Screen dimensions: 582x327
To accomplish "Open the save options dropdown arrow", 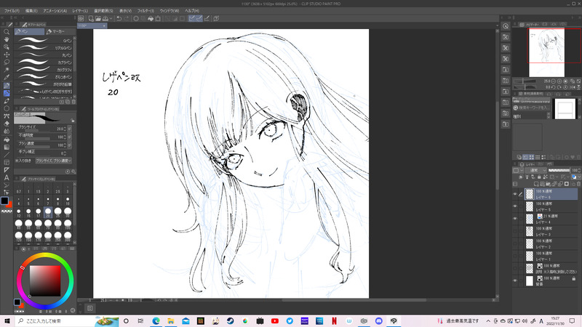I will click(x=111, y=19).
